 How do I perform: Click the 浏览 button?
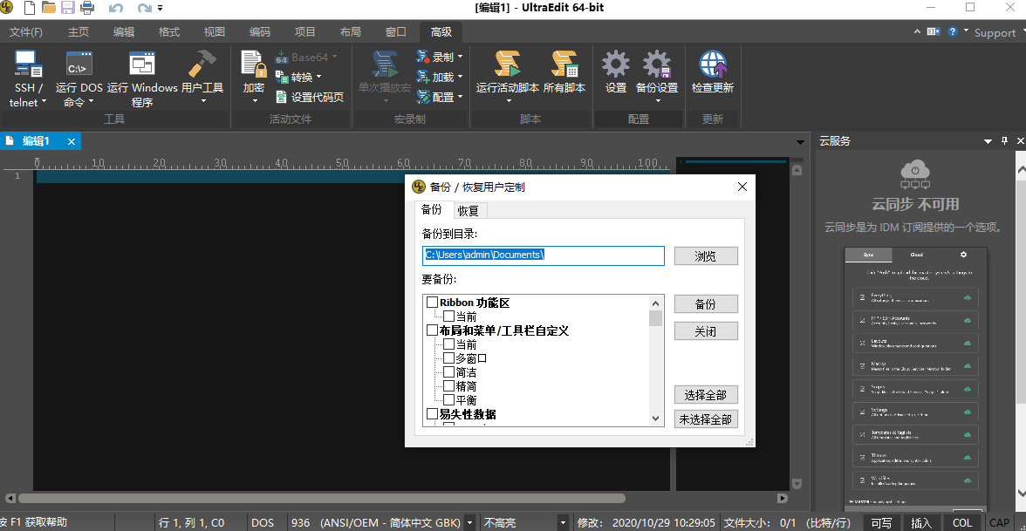point(706,256)
